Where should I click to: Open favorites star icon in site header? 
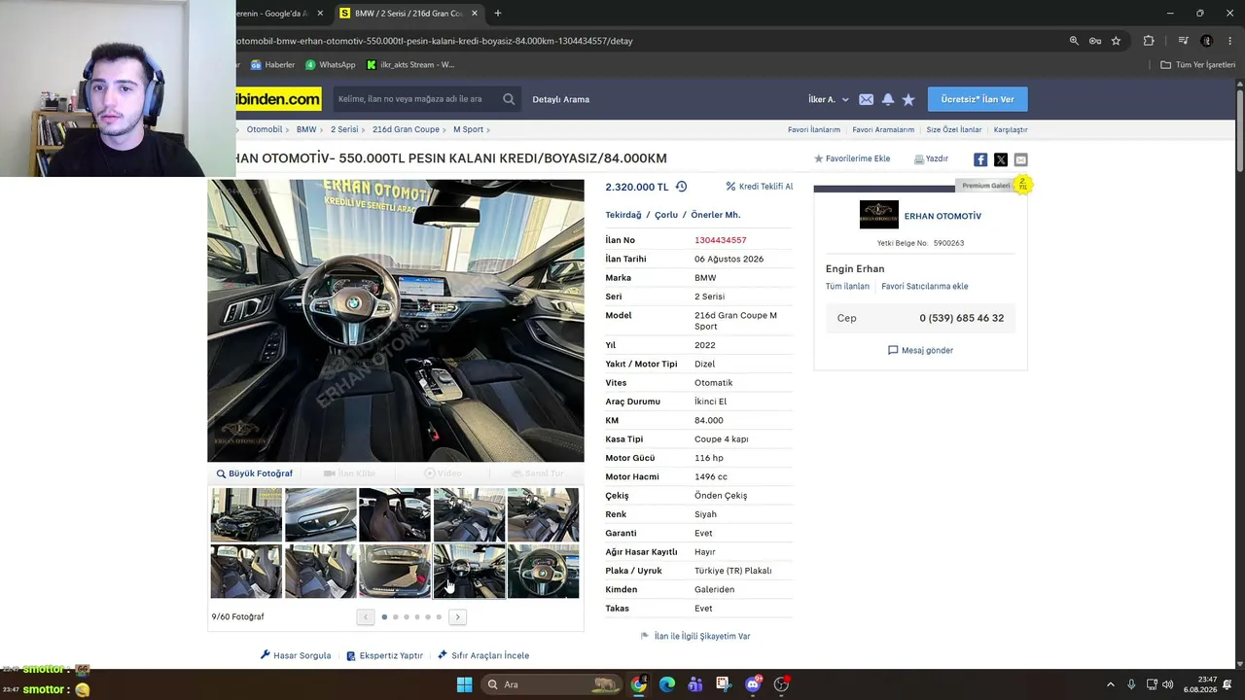point(908,99)
